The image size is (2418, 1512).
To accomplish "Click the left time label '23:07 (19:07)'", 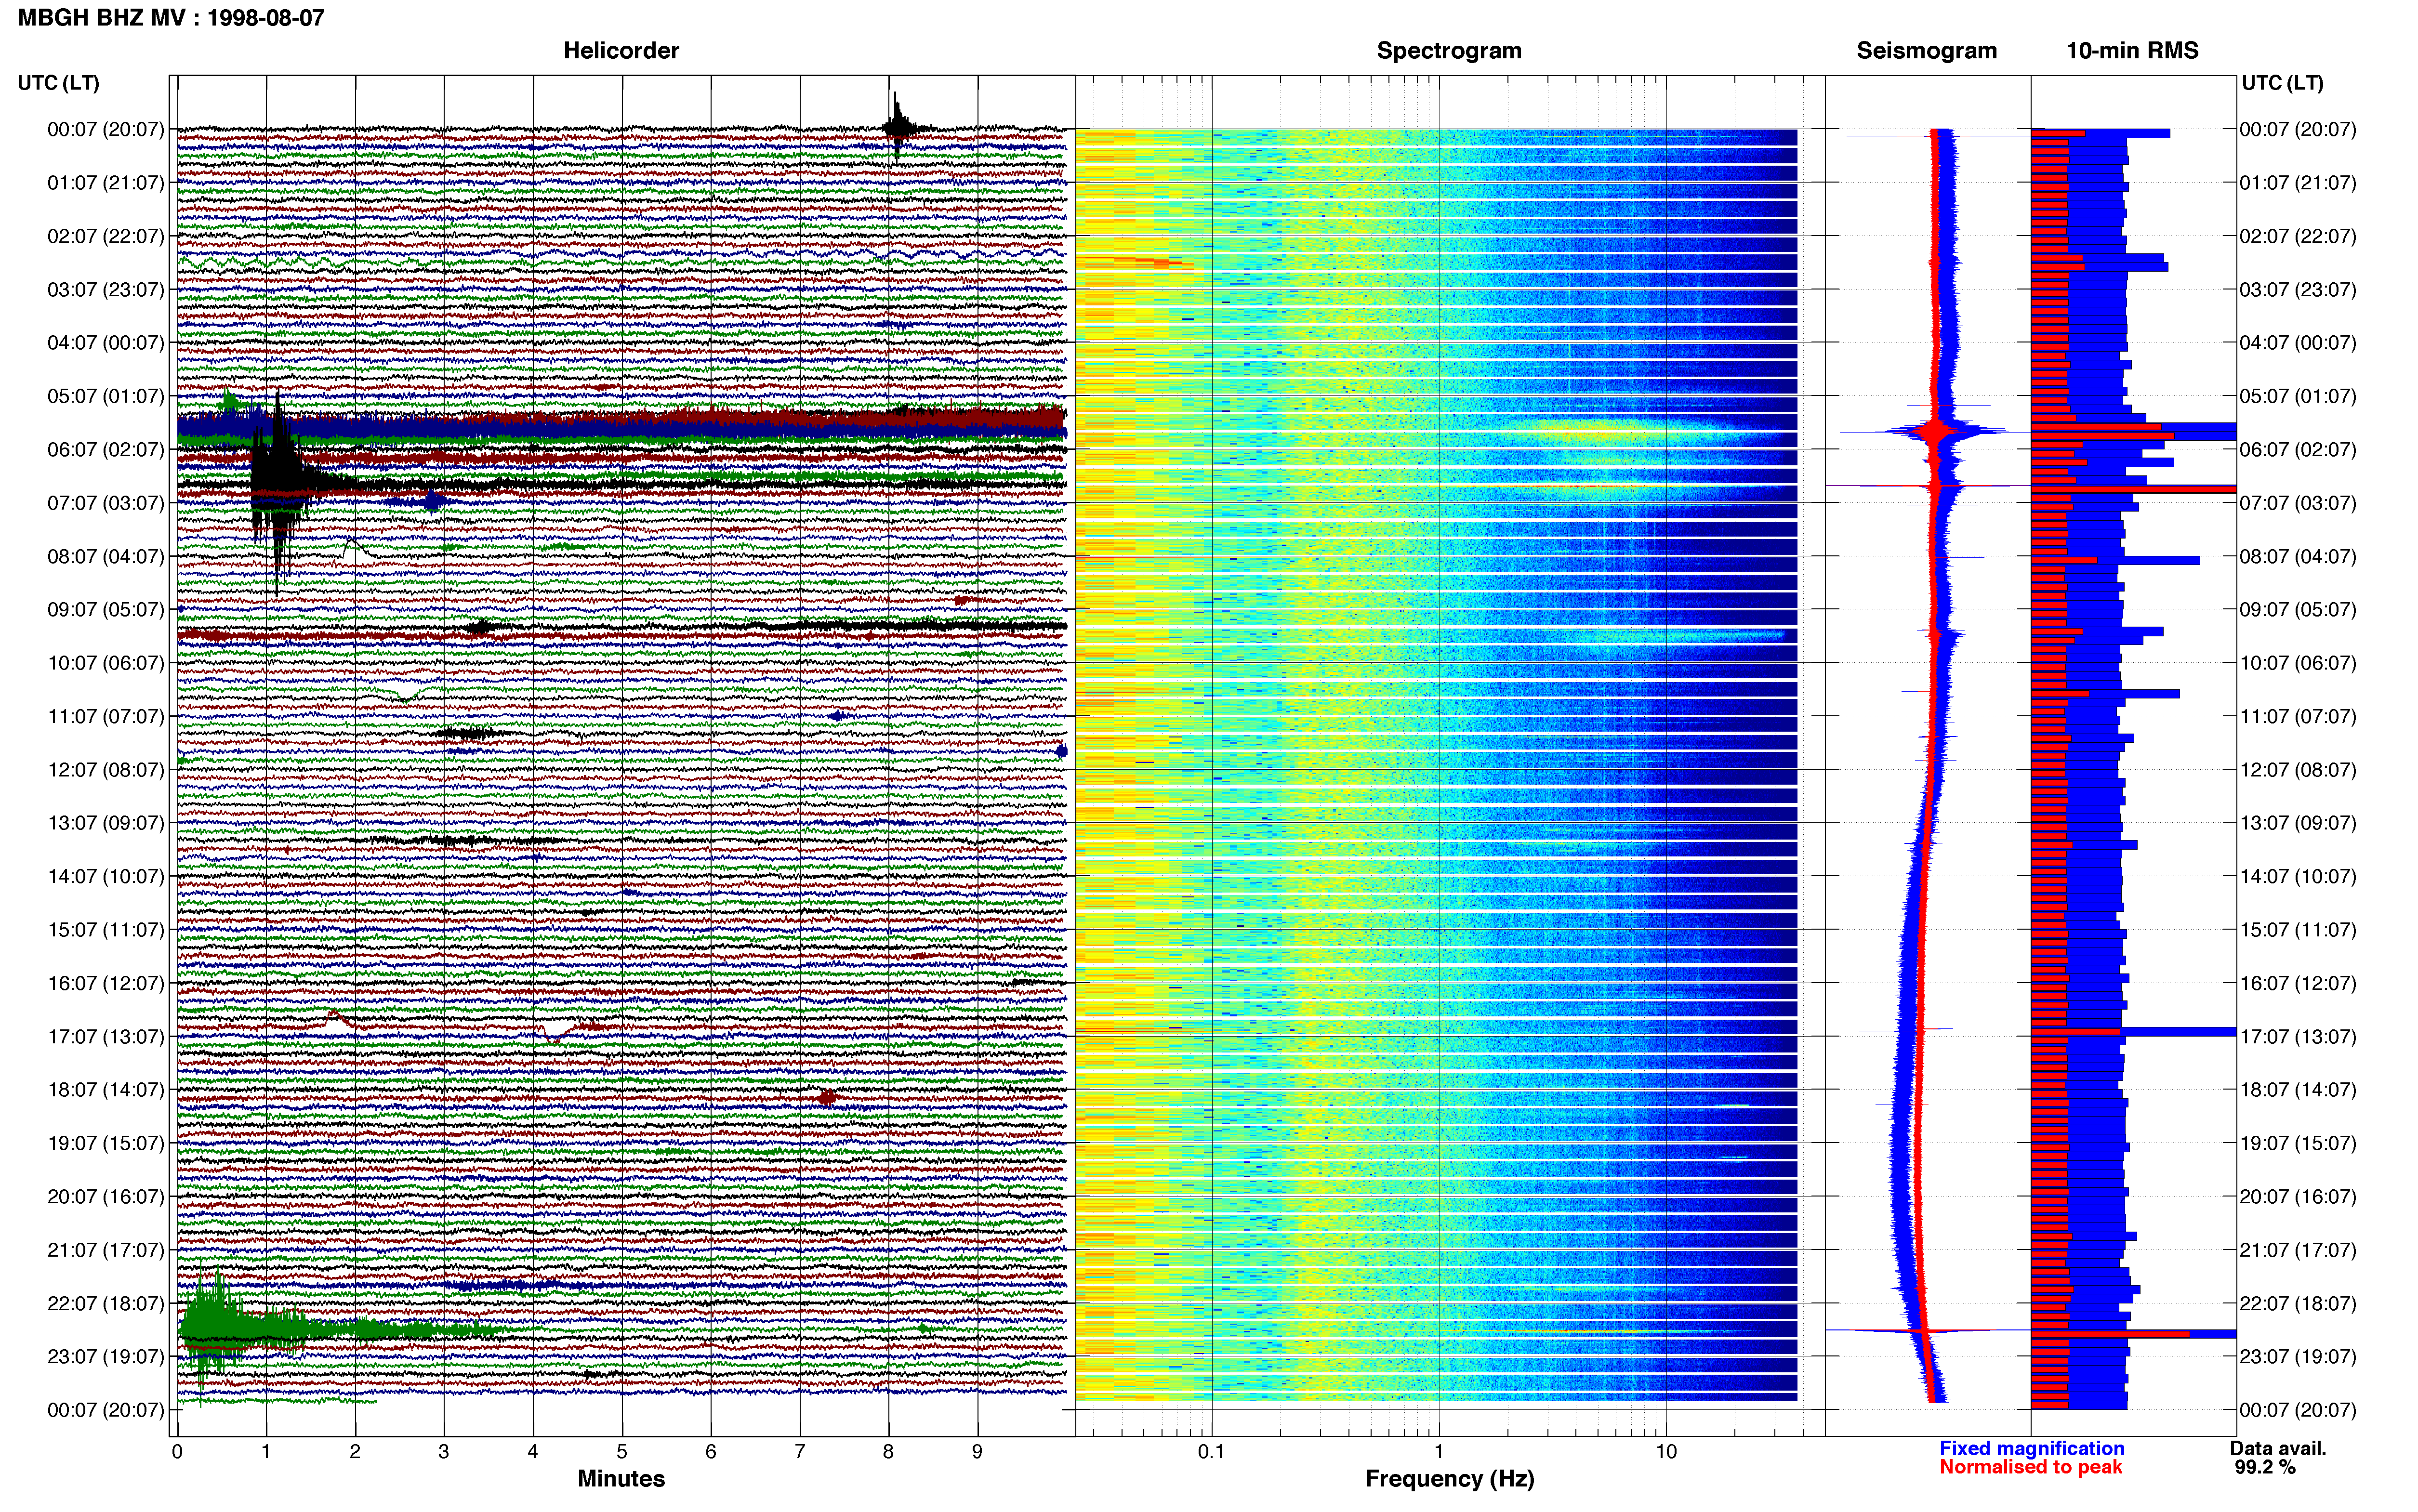I will pos(106,1356).
